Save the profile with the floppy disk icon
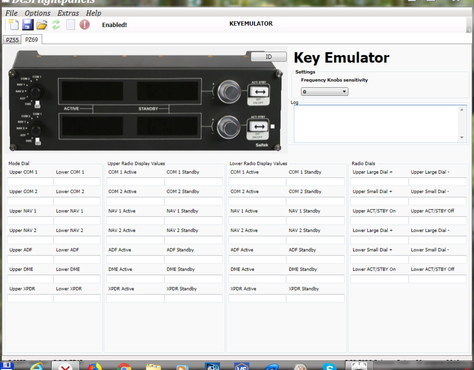This screenshot has width=474, height=370. point(28,25)
